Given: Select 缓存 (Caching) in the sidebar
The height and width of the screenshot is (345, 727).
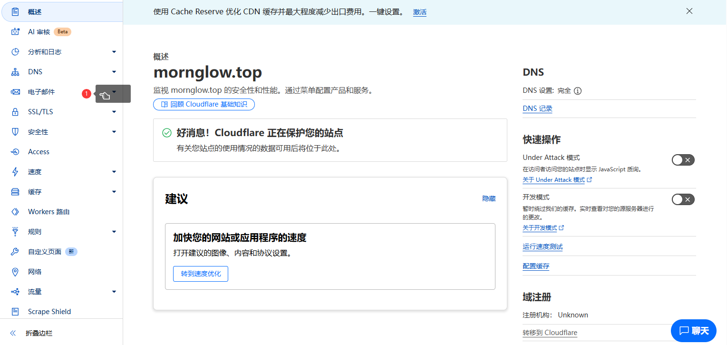Looking at the screenshot, I should [36, 191].
